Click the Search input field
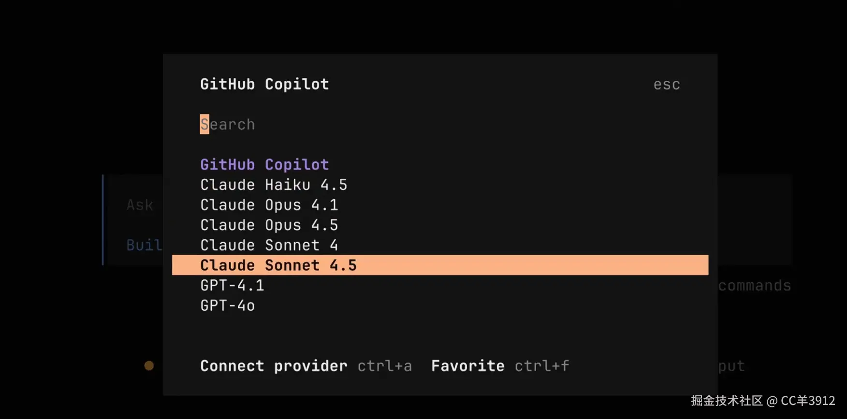Image resolution: width=847 pixels, height=419 pixels. pos(227,124)
